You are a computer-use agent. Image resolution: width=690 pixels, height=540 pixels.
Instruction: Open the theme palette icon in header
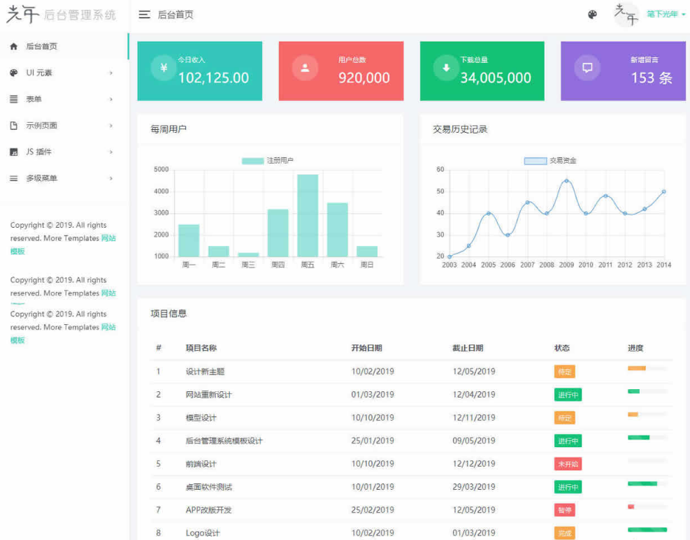(x=593, y=15)
